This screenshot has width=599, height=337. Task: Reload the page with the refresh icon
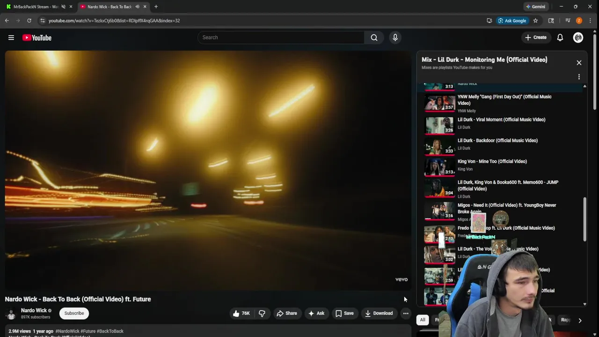tap(29, 21)
